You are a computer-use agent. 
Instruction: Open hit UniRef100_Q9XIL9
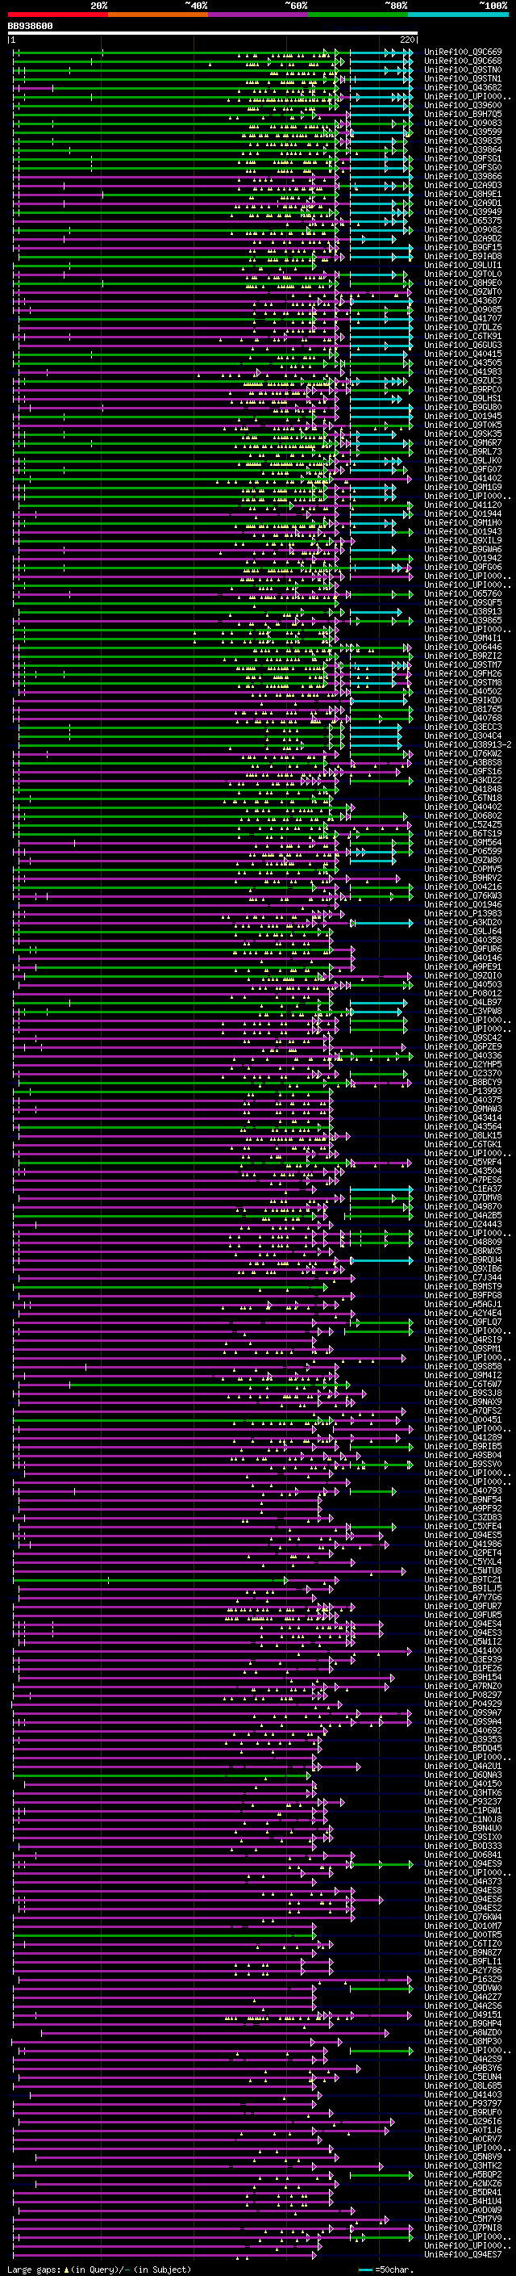click(463, 541)
